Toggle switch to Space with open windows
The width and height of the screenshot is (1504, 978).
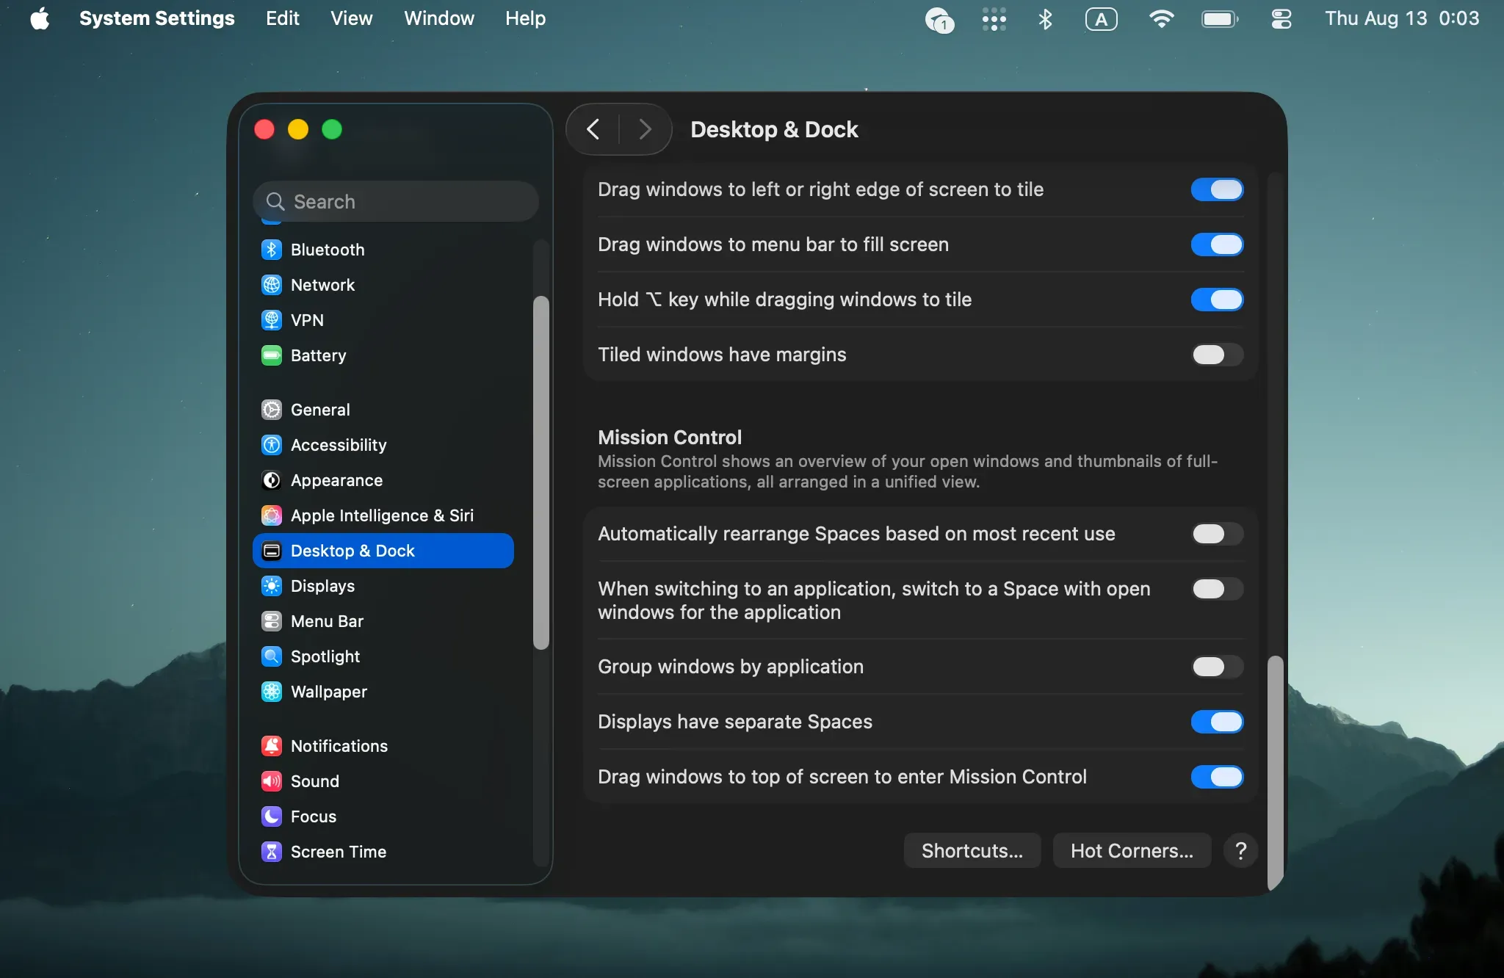click(1217, 589)
